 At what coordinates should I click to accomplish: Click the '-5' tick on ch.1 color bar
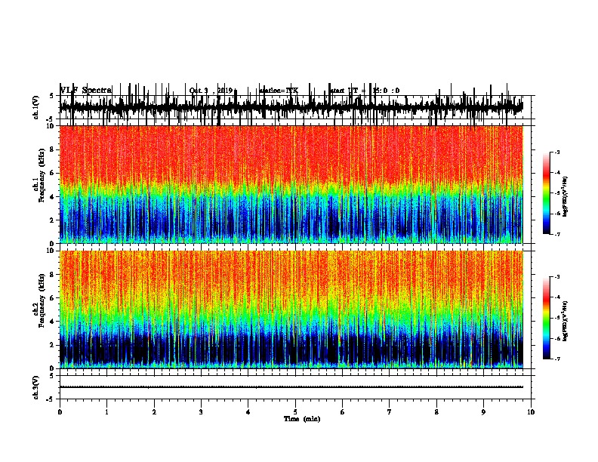[556, 193]
